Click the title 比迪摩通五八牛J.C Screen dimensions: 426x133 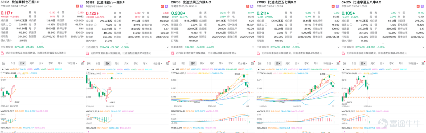(x=367, y=2)
